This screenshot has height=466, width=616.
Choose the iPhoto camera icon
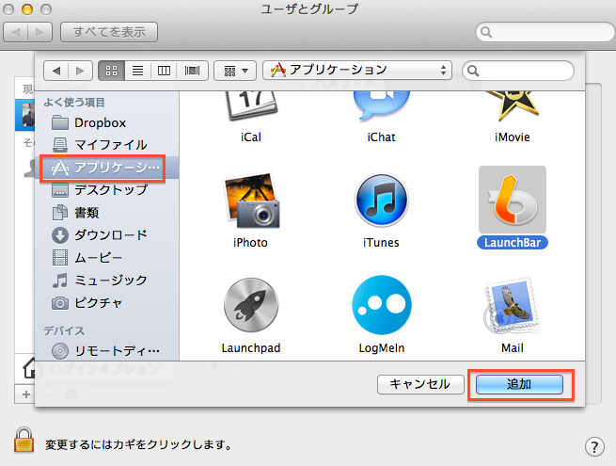coord(251,201)
